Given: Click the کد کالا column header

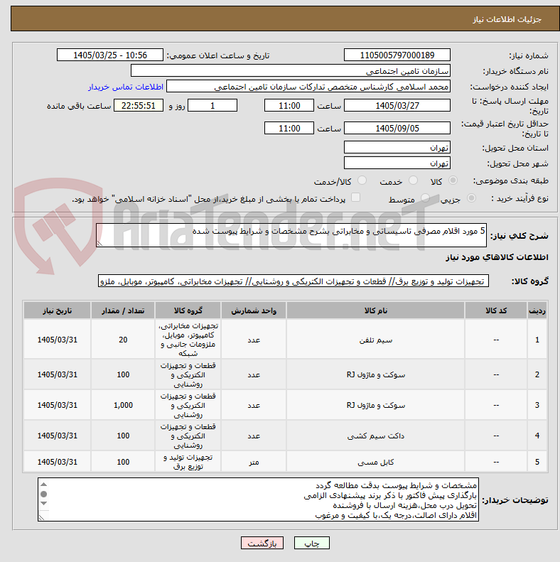Looking at the screenshot, I should pyautogui.click(x=496, y=310).
